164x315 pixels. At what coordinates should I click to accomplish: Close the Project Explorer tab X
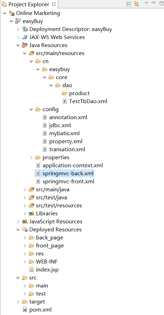coord(53,4)
